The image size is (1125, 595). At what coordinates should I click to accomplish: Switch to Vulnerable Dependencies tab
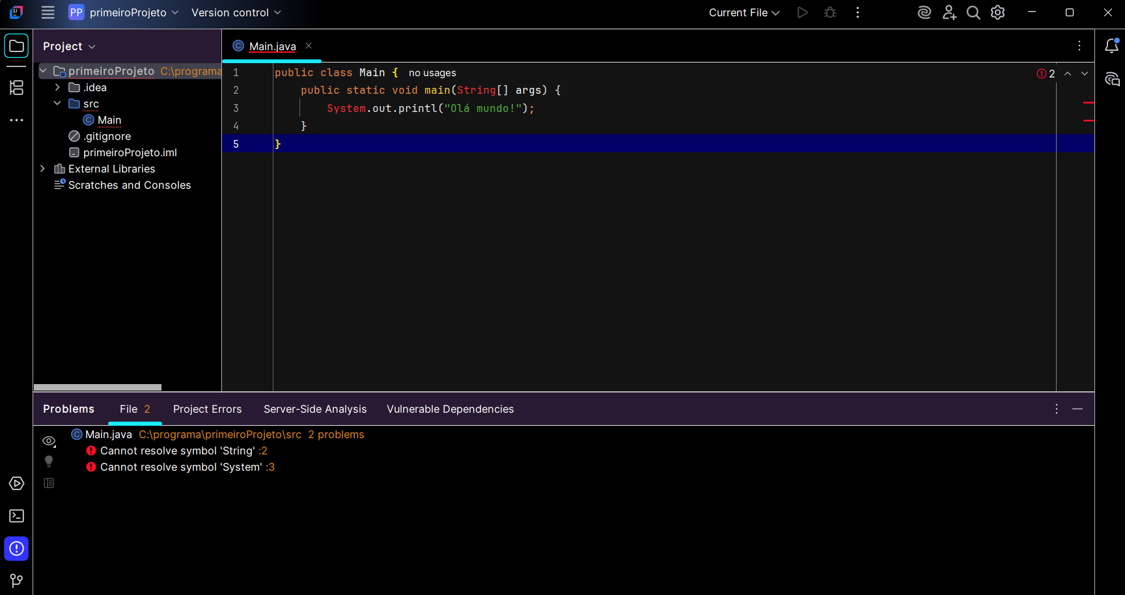point(450,409)
